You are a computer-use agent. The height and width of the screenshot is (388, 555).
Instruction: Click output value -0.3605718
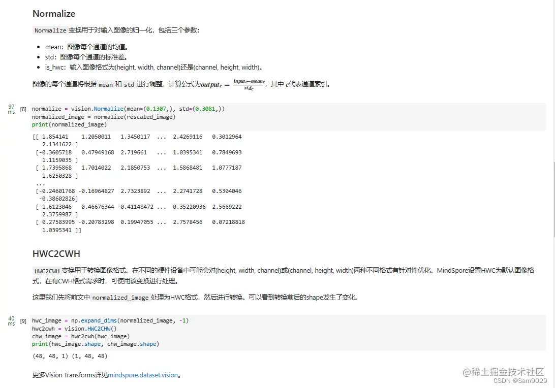click(55, 152)
